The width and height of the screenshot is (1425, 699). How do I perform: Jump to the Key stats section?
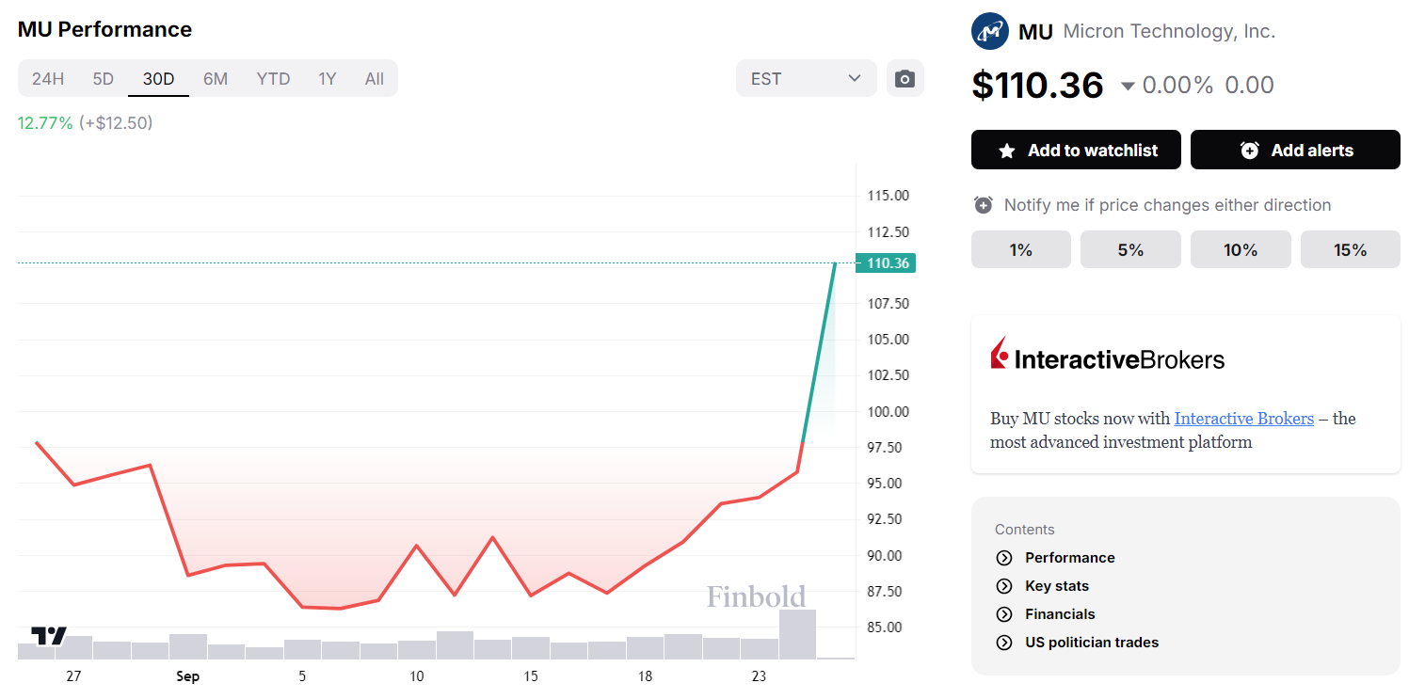1057,586
